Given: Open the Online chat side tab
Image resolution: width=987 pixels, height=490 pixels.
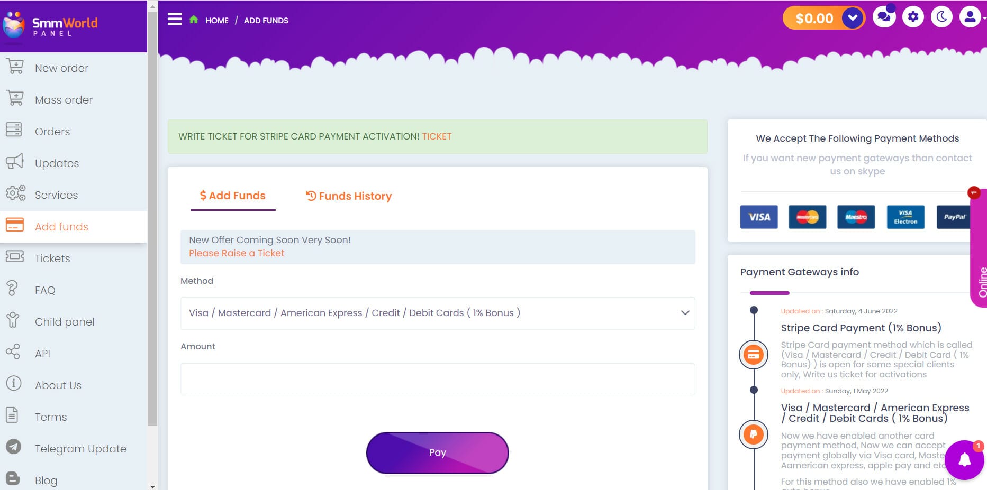Looking at the screenshot, I should [x=981, y=280].
